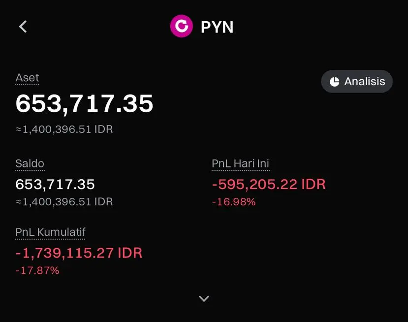Tap the IDR unit in PnL Kumulatif
The height and width of the screenshot is (322, 408).
point(130,253)
